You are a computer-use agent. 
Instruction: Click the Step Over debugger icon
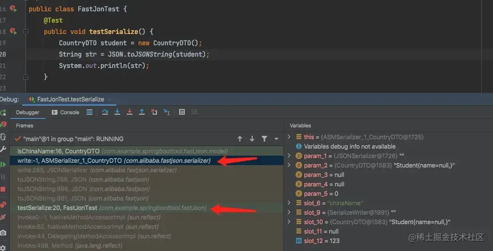[x=105, y=112]
